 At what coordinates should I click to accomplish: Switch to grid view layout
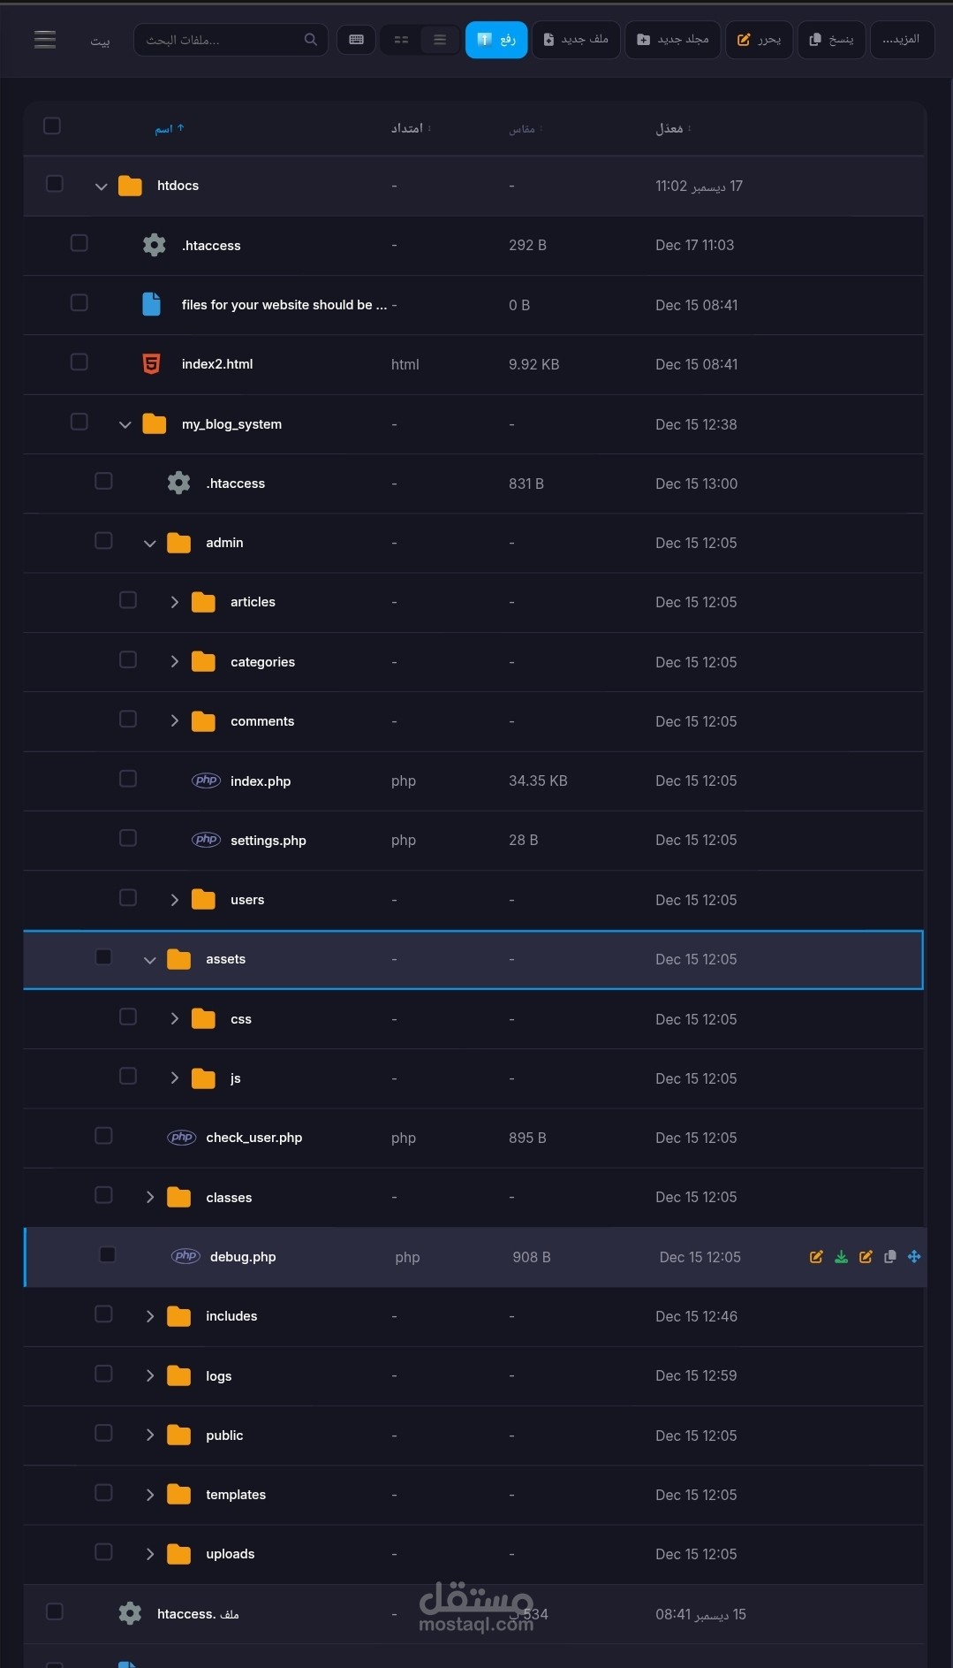tap(401, 40)
